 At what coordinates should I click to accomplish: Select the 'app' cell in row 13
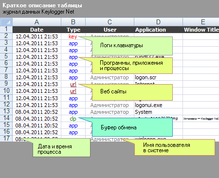tap(73, 112)
